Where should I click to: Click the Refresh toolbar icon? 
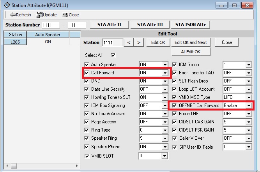click(x=12, y=15)
